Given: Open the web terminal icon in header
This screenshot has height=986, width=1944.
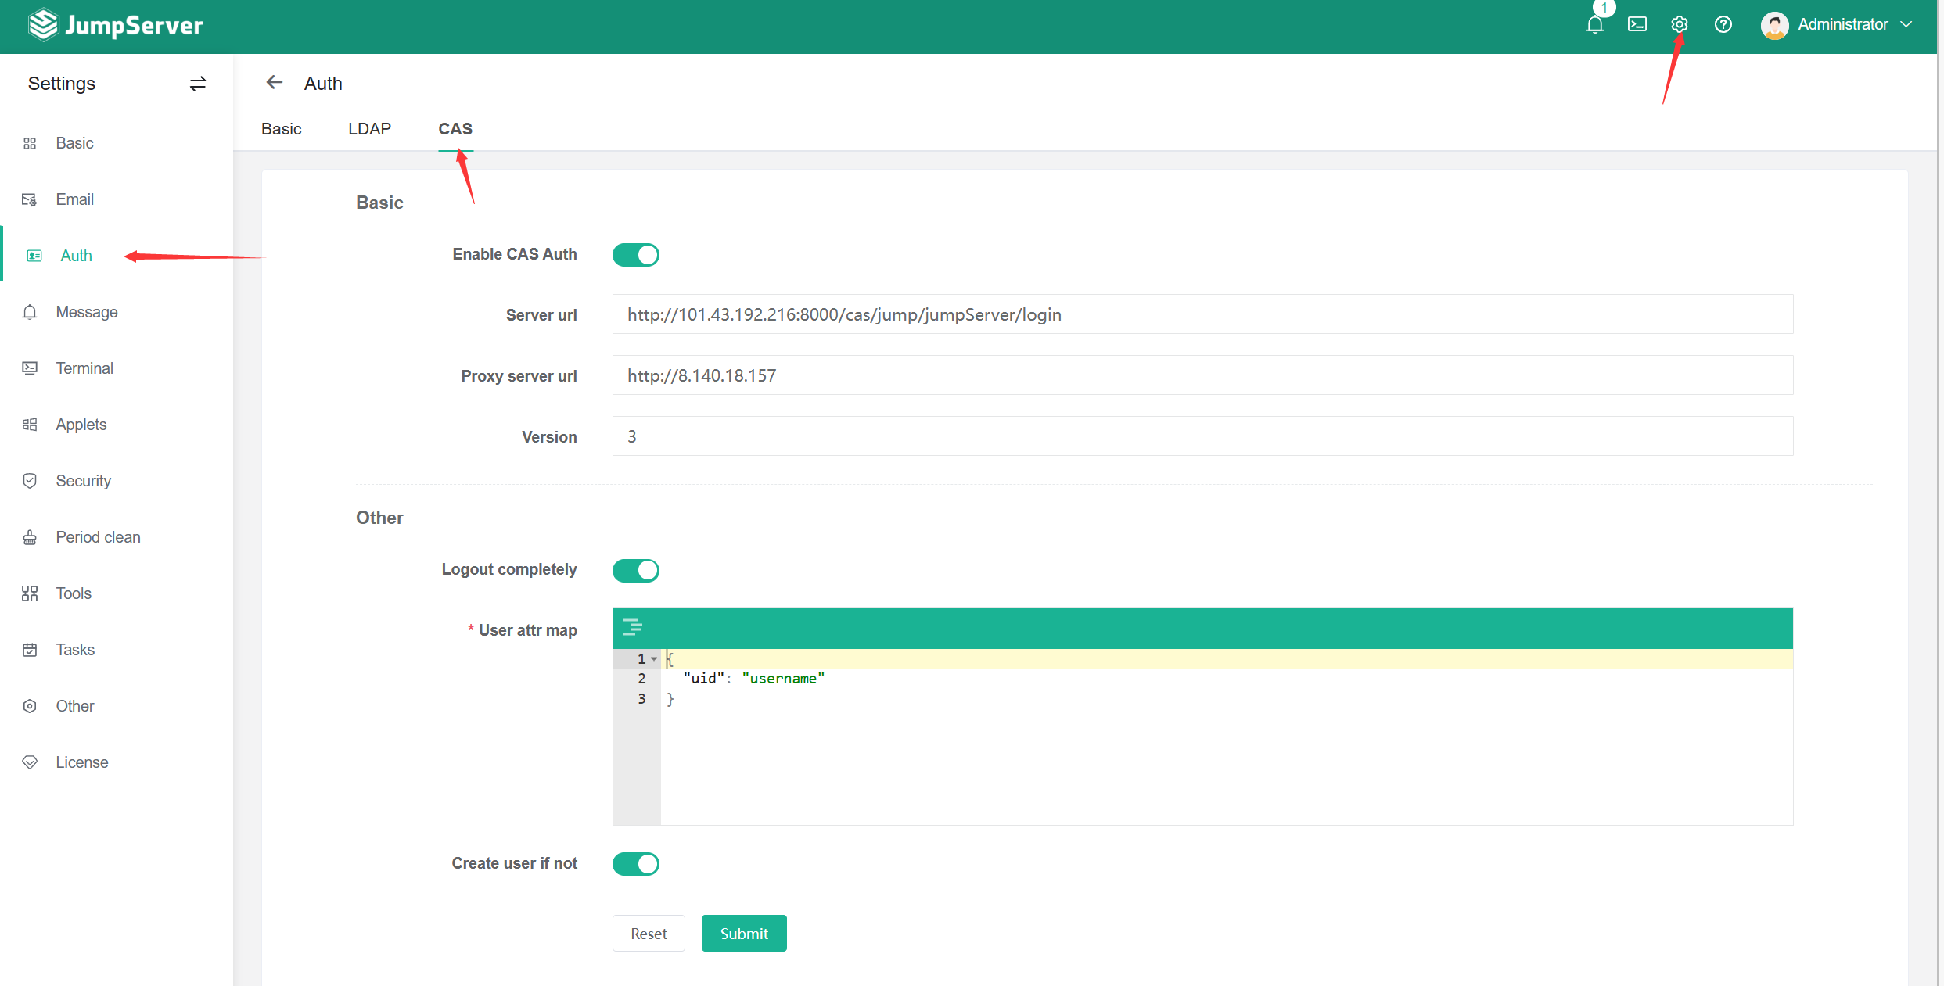Looking at the screenshot, I should pos(1637,25).
